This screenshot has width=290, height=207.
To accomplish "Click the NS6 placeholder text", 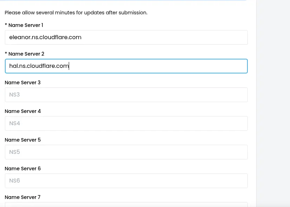I will [14, 180].
